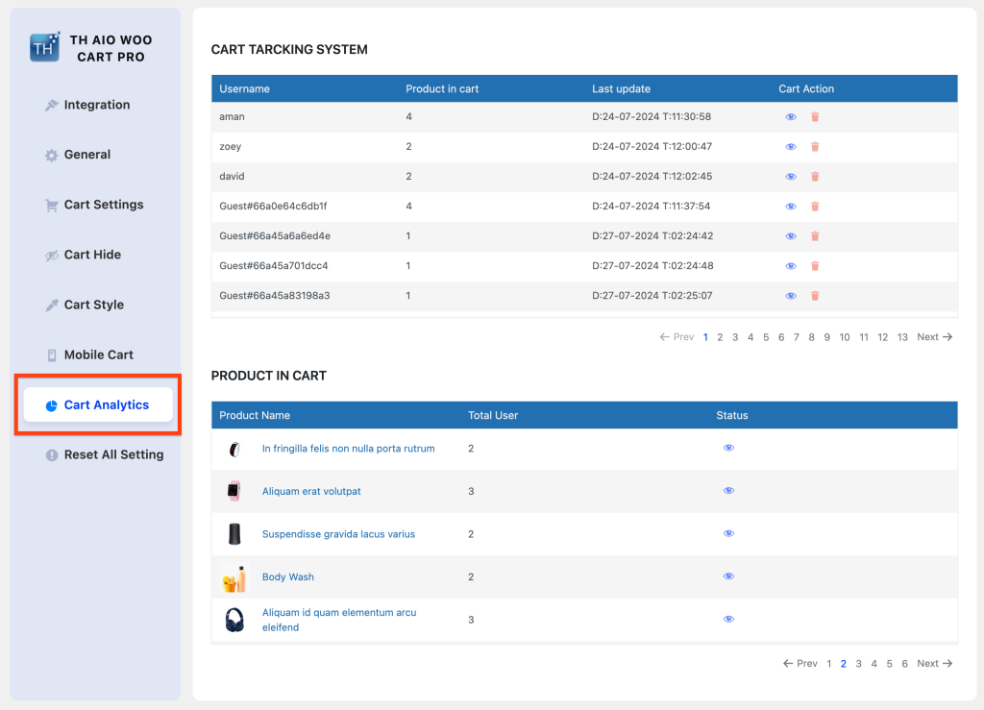Viewport: 984px width, 710px height.
Task: Delete aman's cart with trash icon
Action: [814, 116]
